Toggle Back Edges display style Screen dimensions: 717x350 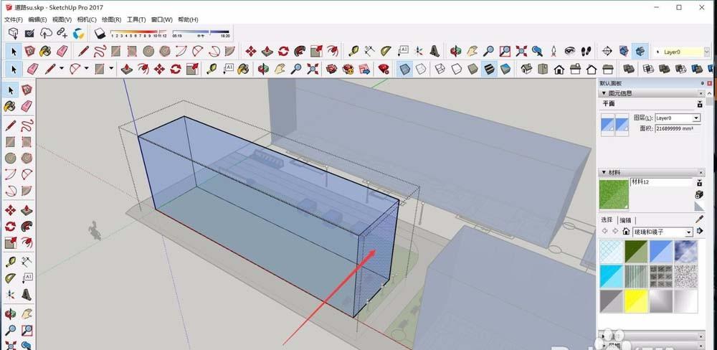tap(421, 69)
